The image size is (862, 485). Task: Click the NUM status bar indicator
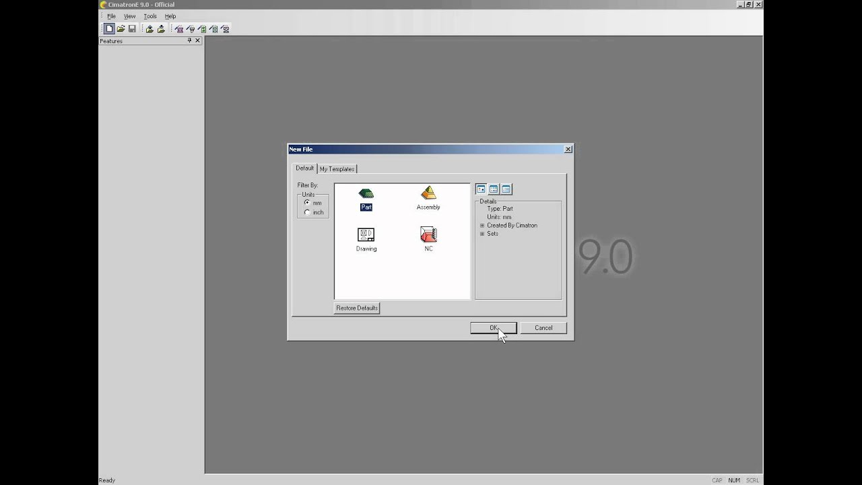pos(734,480)
